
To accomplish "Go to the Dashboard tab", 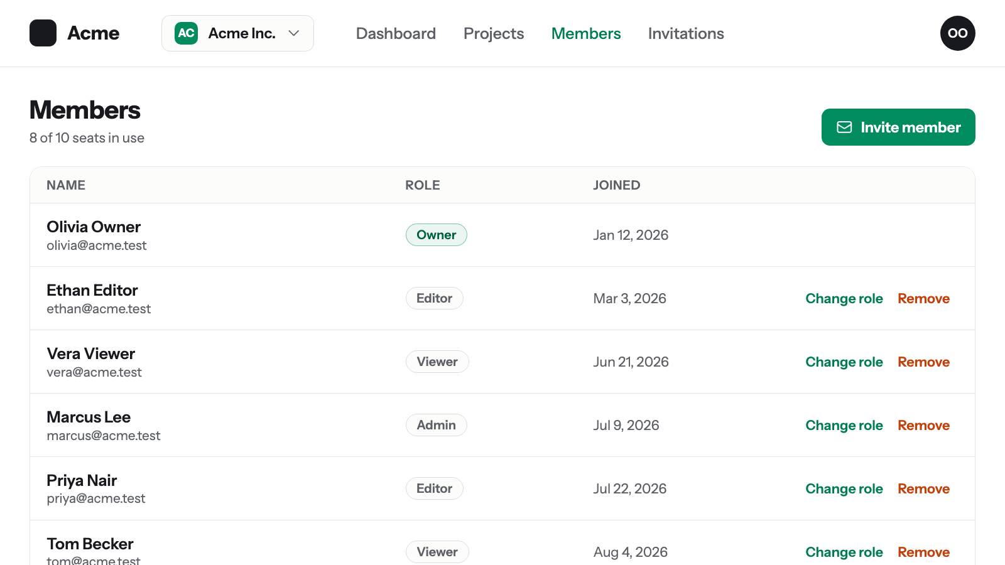I will (396, 33).
